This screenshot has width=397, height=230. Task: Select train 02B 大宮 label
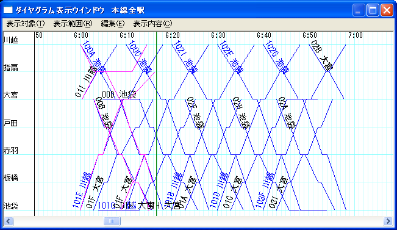point(322,55)
